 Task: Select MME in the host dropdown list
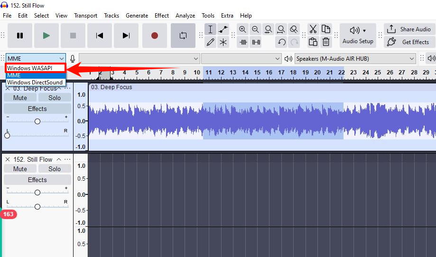tap(36, 75)
